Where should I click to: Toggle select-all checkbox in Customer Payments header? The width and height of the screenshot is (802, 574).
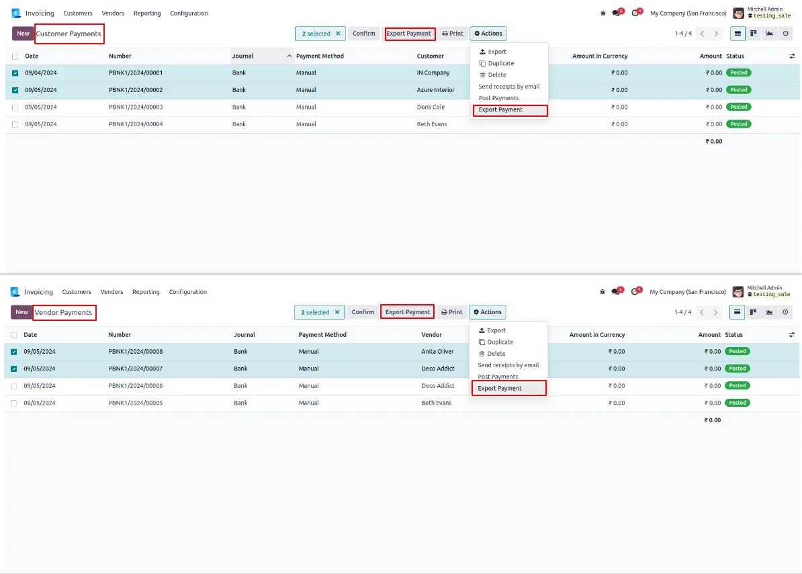pyautogui.click(x=15, y=56)
